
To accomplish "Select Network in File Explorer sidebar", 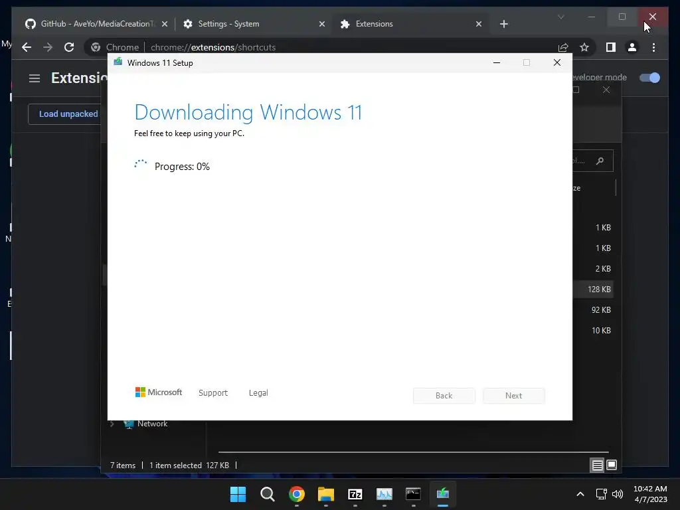I will [152, 424].
